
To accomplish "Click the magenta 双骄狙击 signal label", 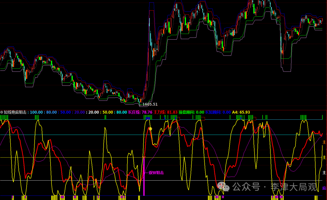I will 156,173.
